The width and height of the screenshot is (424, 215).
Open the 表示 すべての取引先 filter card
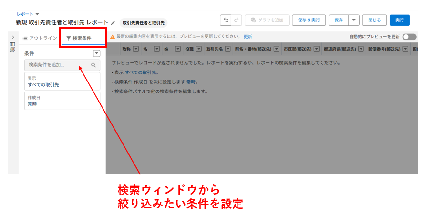pyautogui.click(x=62, y=82)
